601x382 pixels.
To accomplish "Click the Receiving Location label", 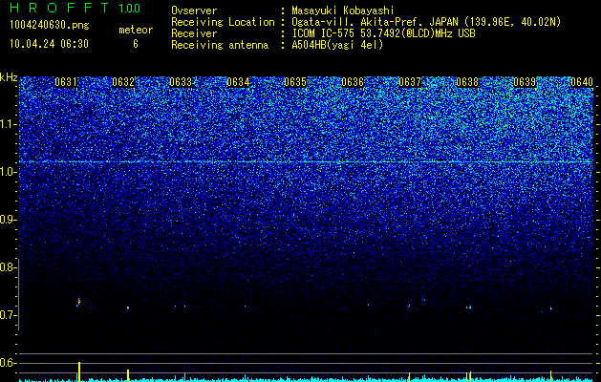I will pyautogui.click(x=223, y=22).
